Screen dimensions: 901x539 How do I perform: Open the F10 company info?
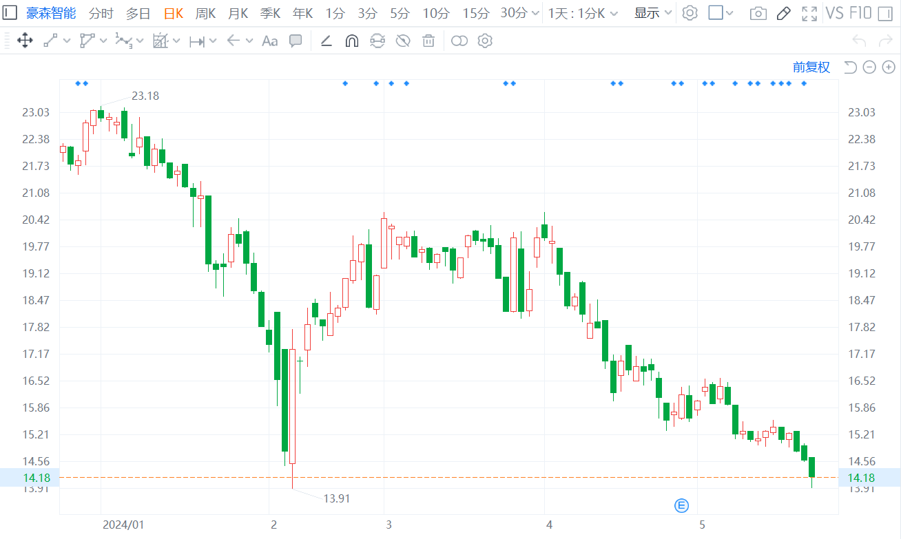tap(861, 12)
